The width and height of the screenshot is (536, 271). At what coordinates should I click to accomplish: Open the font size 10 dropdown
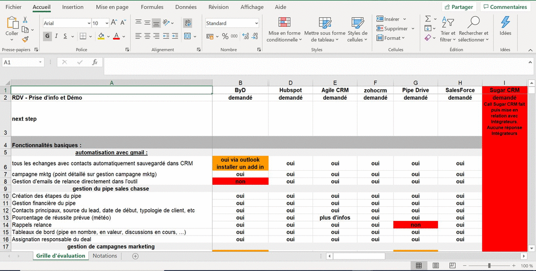click(107, 23)
